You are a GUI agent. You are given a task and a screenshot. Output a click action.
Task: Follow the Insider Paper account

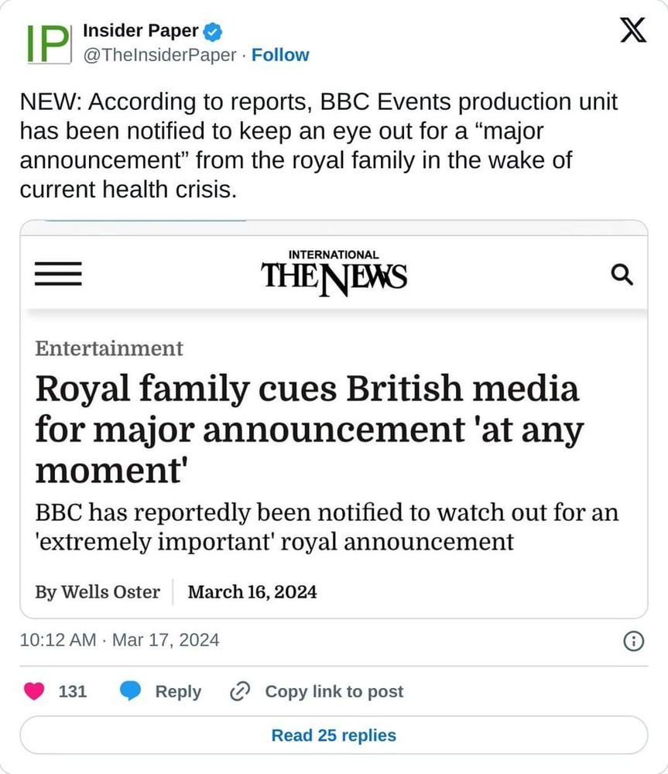[x=280, y=55]
